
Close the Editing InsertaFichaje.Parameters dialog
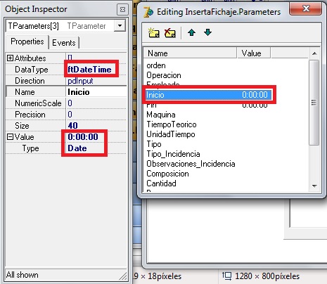point(305,9)
